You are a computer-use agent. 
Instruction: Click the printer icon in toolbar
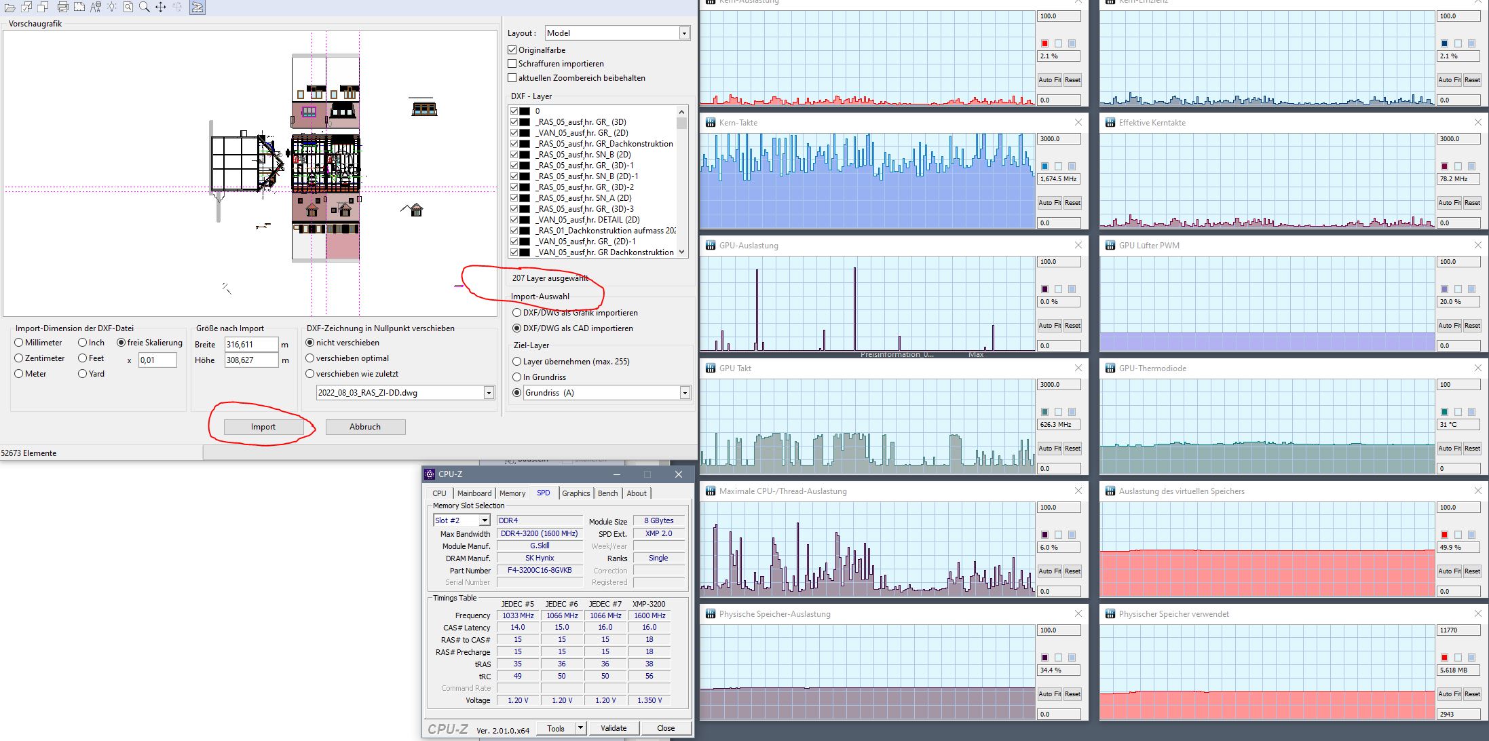pos(62,7)
